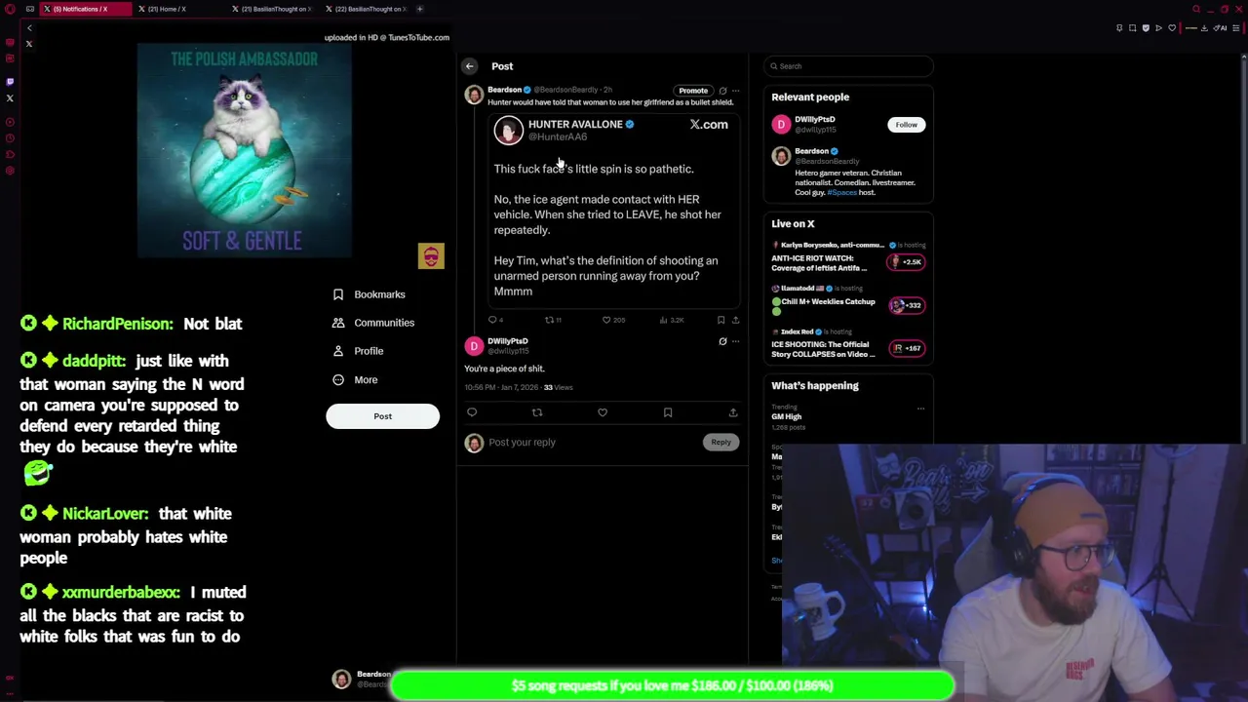Click the 33 Views count text
The image size is (1248, 702).
click(x=558, y=388)
